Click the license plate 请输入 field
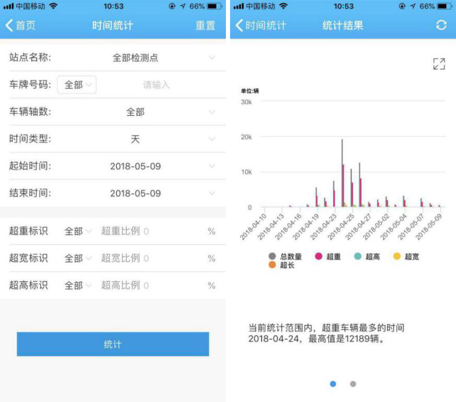Viewport: 456px width, 402px height. coord(157,85)
